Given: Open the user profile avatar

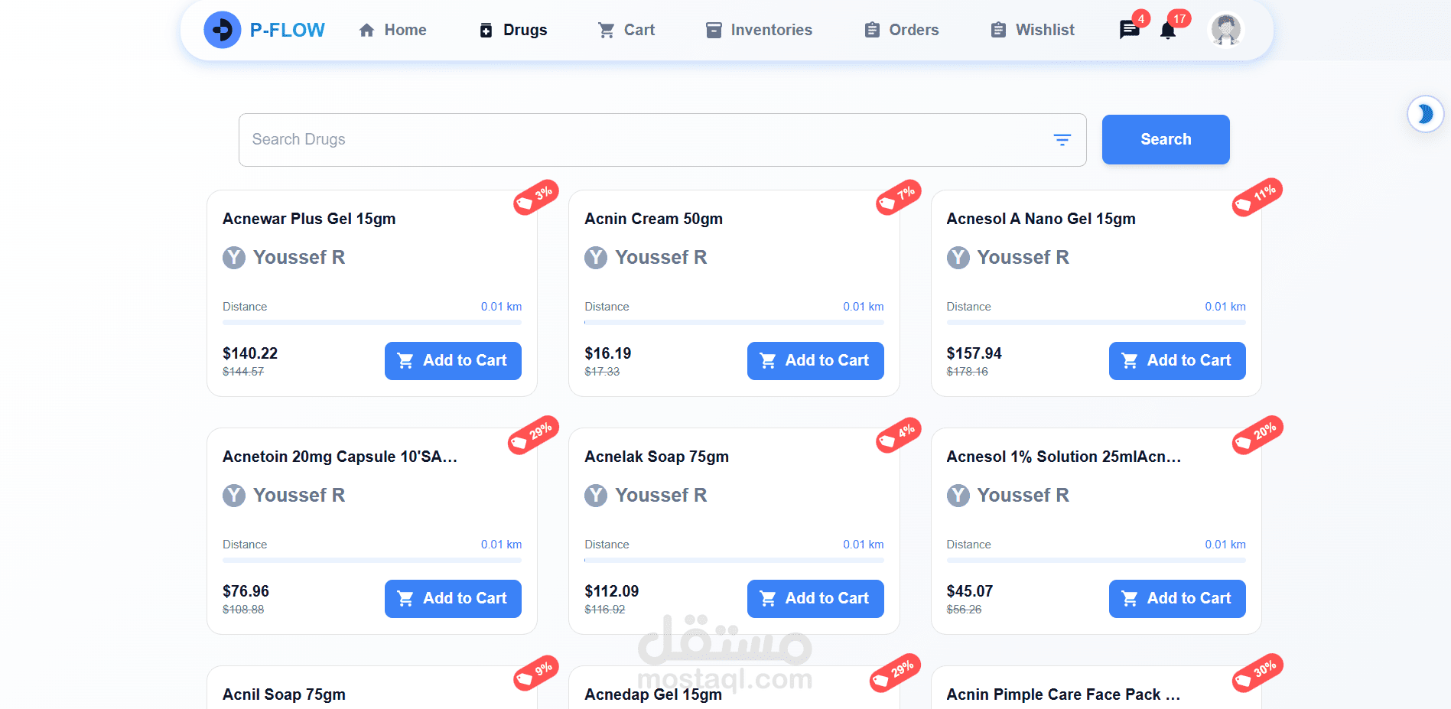Looking at the screenshot, I should click(x=1226, y=30).
